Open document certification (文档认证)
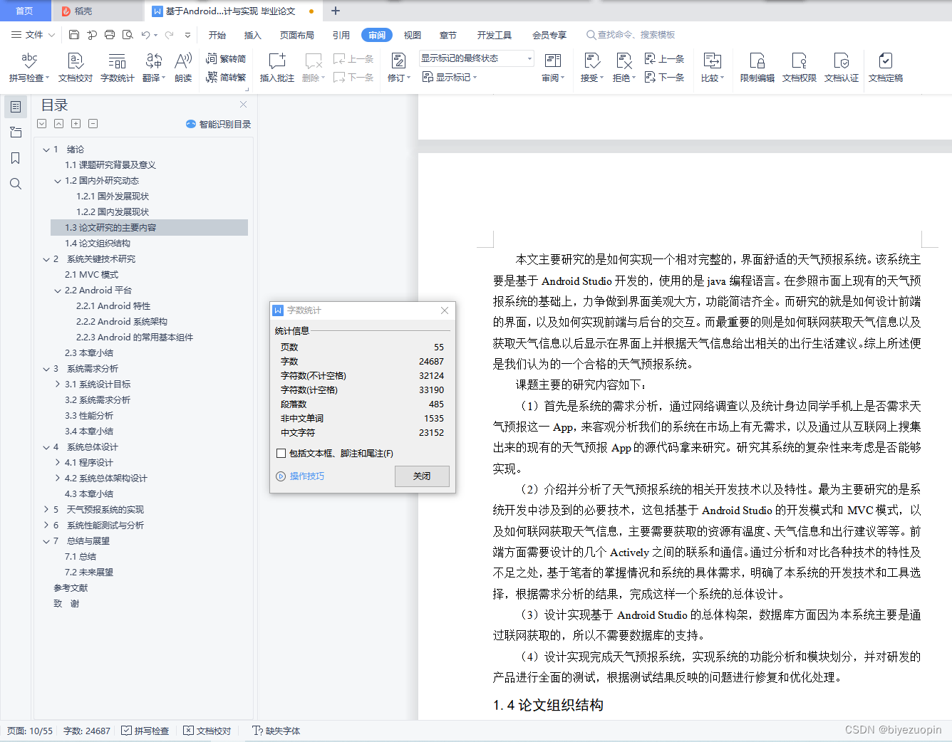 (841, 68)
